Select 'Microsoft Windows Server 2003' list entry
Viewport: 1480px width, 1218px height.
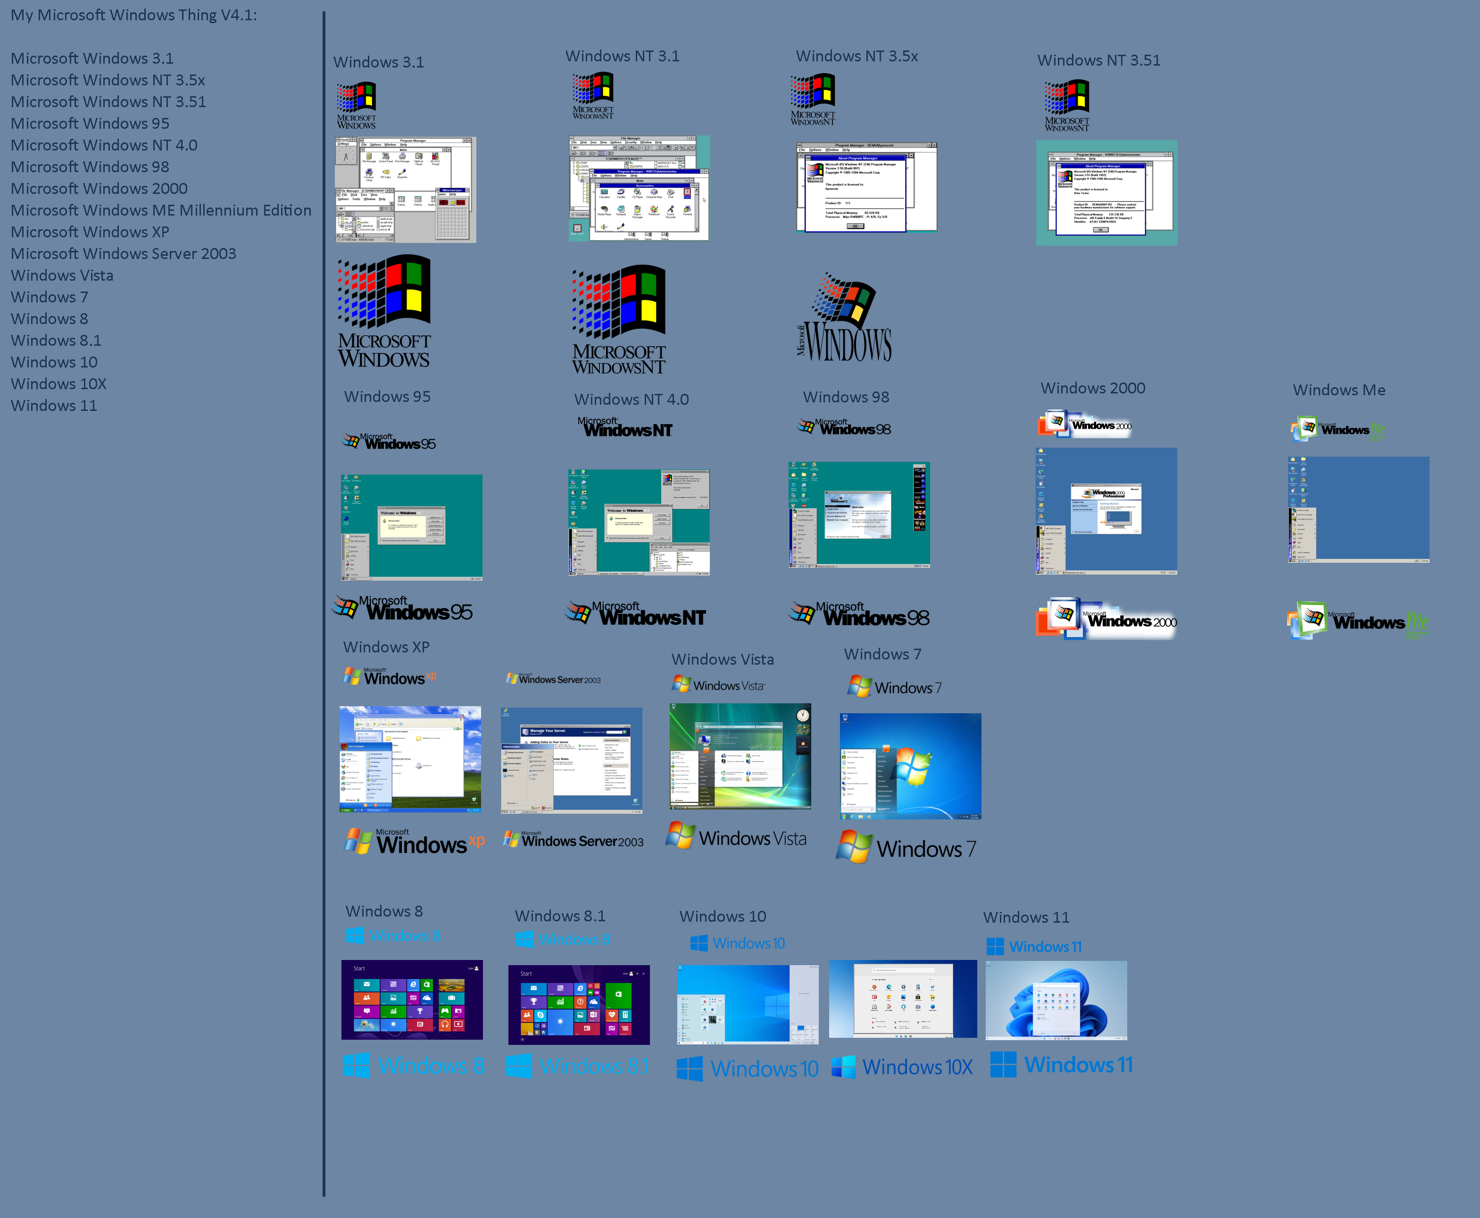coord(124,254)
